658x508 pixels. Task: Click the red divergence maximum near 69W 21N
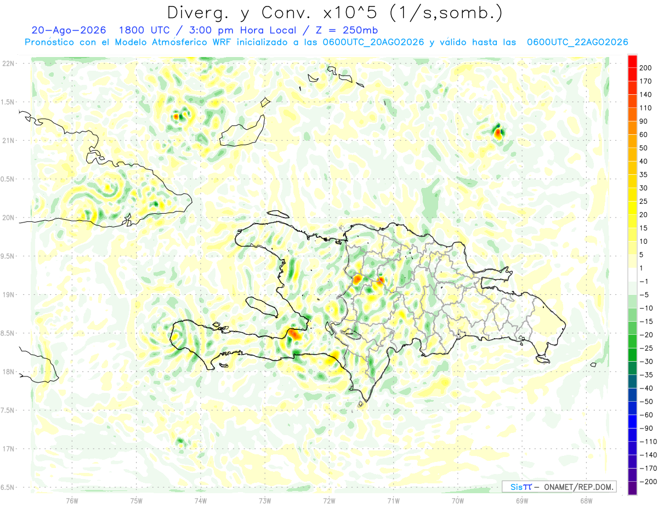[498, 132]
